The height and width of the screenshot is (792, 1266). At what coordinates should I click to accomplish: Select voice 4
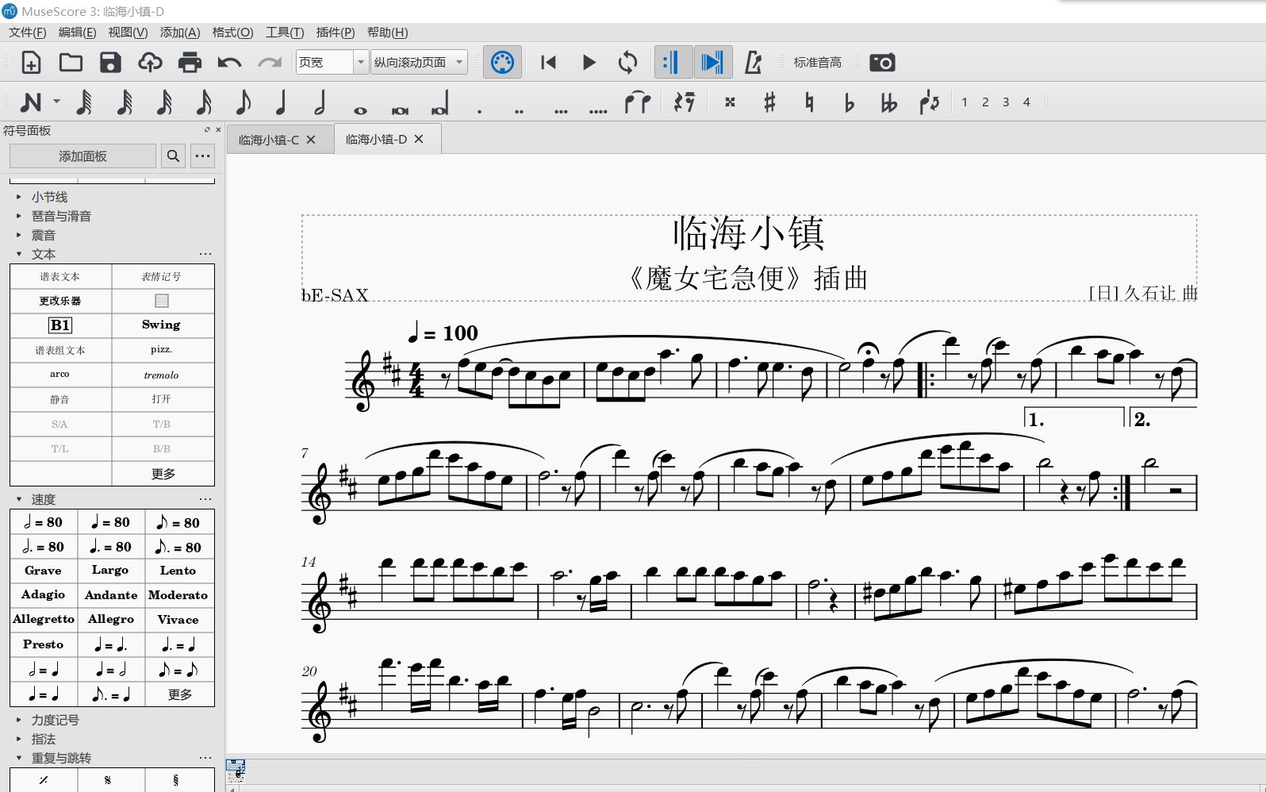pyautogui.click(x=1026, y=102)
